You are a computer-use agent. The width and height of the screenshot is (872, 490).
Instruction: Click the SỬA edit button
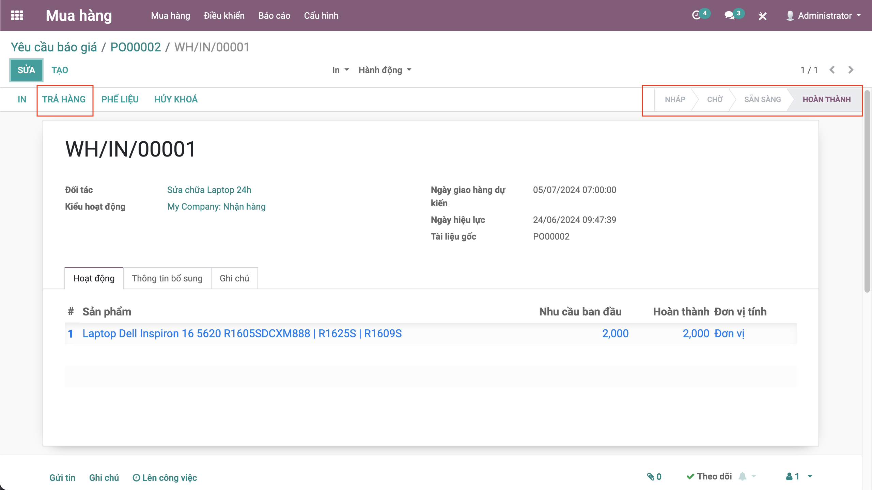click(26, 70)
